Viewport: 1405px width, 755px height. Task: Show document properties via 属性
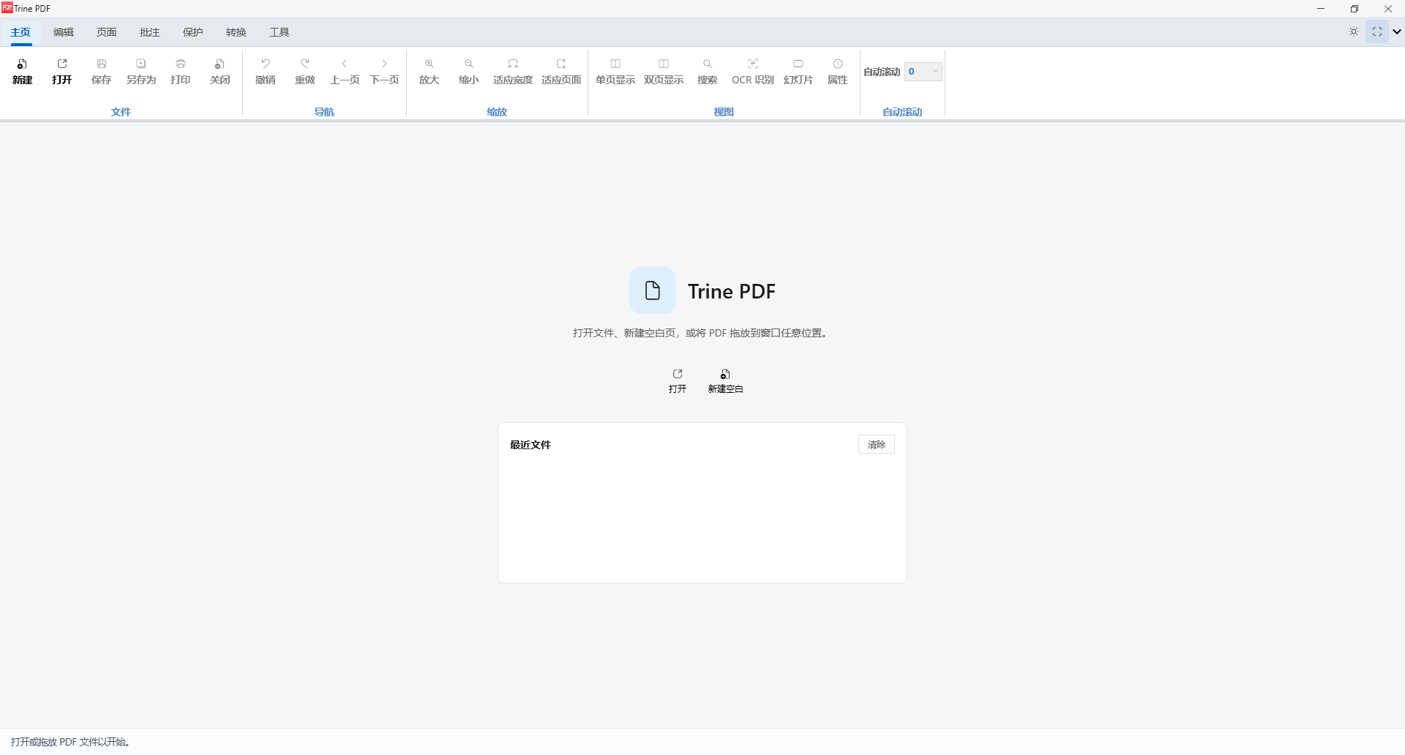tap(838, 72)
